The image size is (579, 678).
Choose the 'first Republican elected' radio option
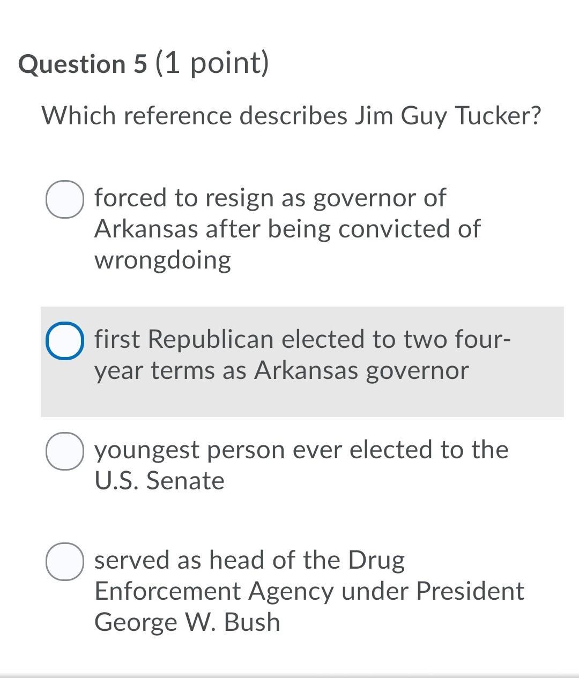64,341
